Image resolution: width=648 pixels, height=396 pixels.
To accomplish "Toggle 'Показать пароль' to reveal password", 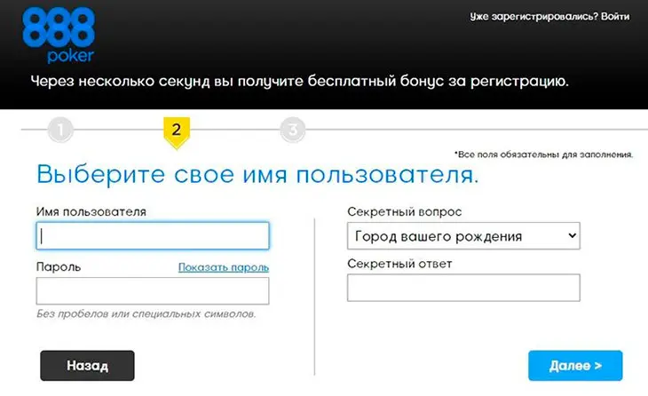I will 223,267.
